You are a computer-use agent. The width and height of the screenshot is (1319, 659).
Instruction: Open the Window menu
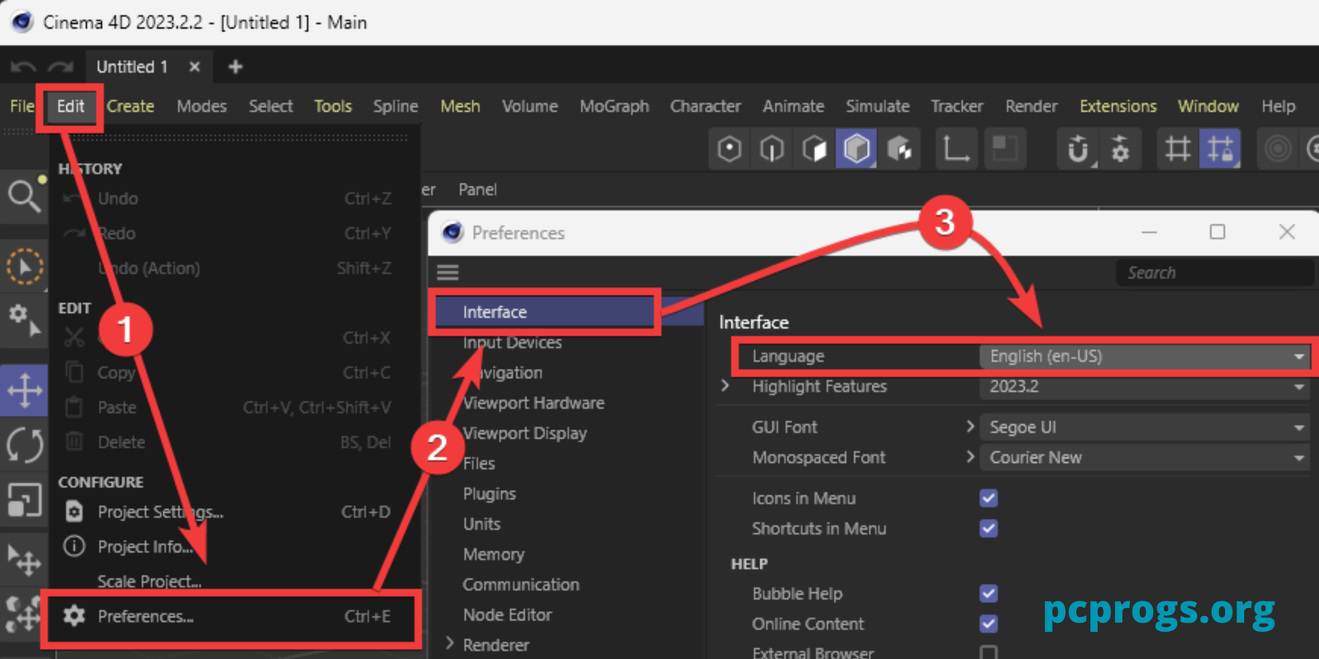click(x=1208, y=106)
